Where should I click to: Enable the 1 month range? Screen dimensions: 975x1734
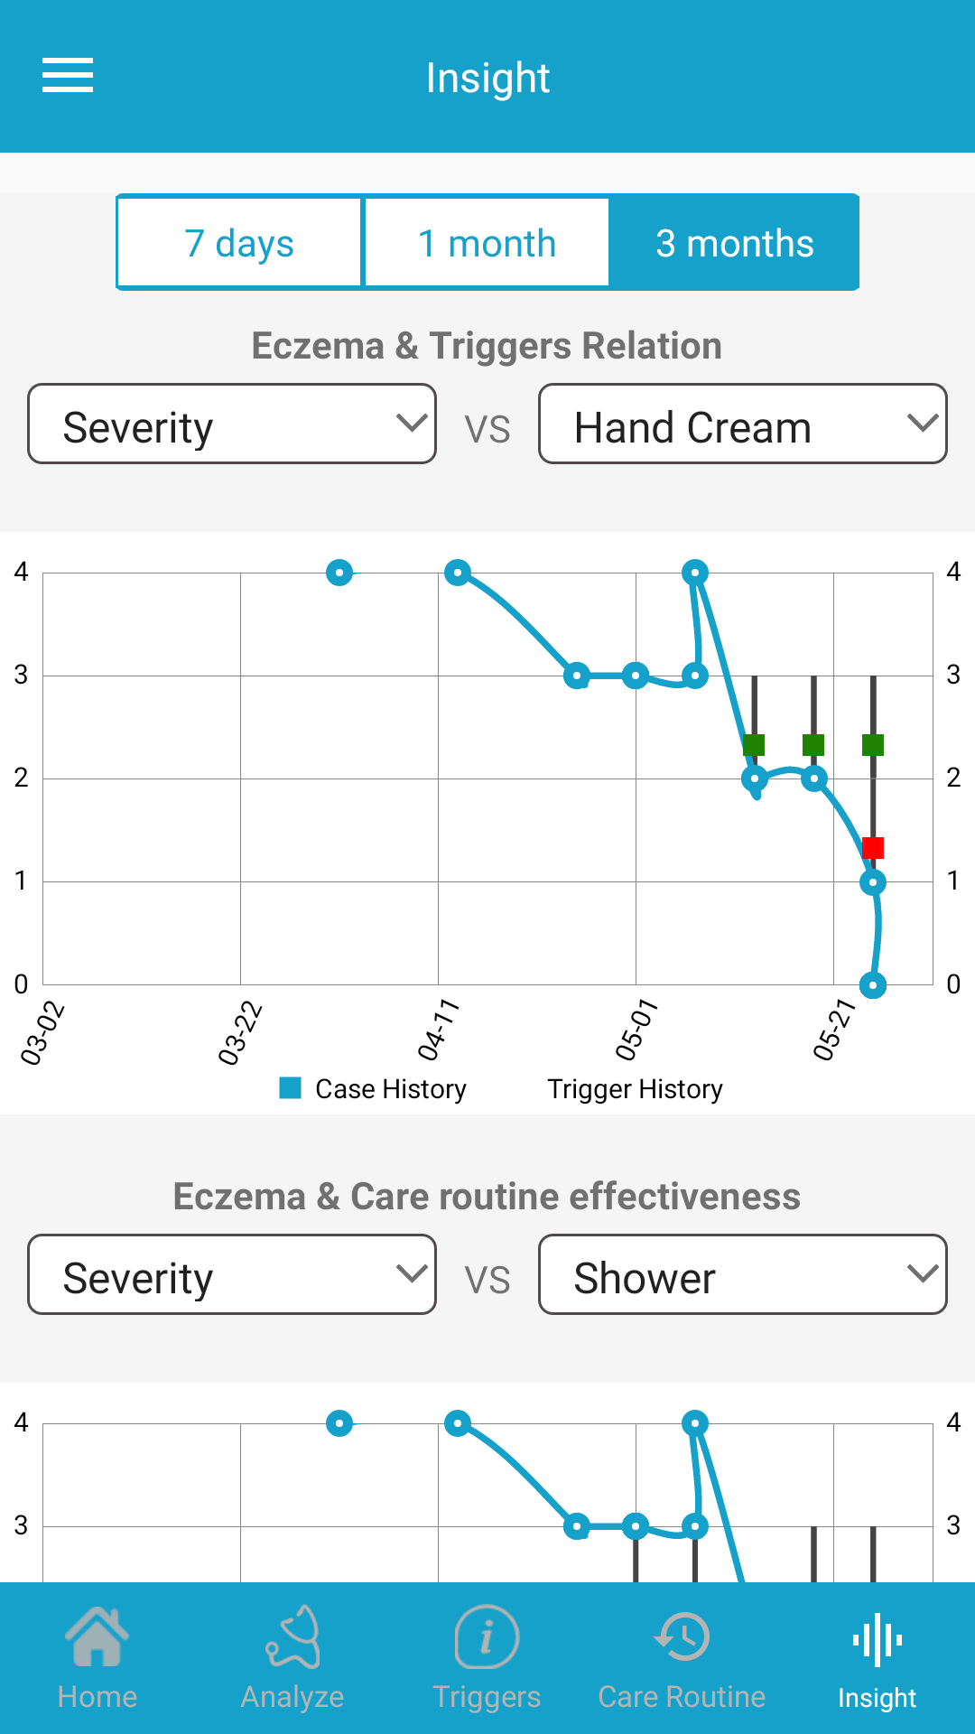click(x=487, y=241)
